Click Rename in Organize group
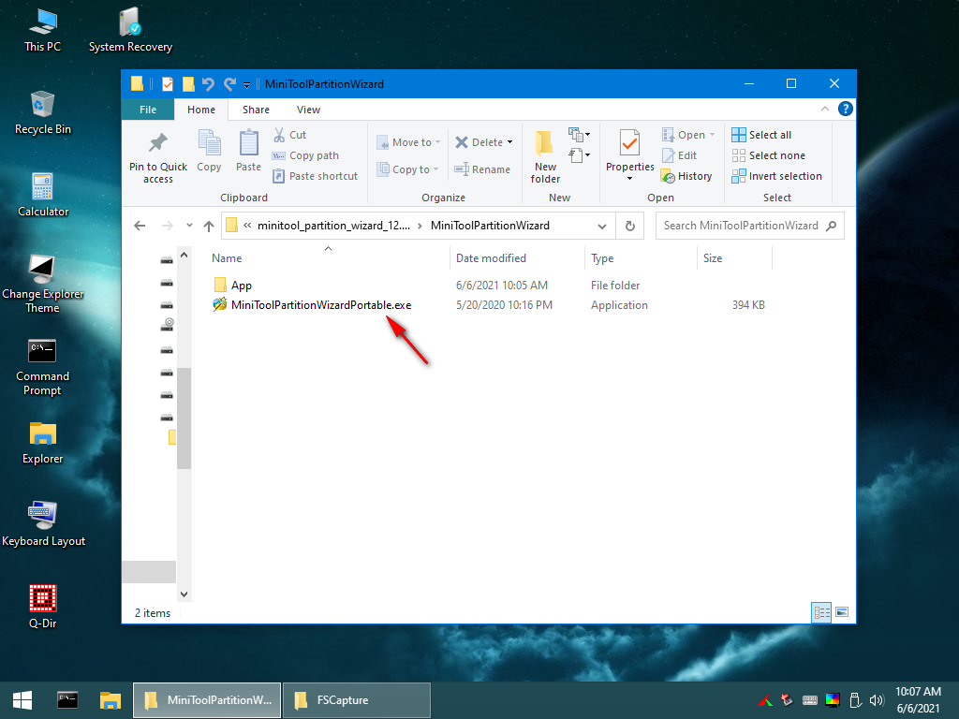The image size is (959, 719). pyautogui.click(x=482, y=169)
